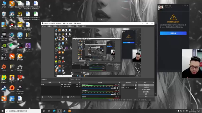Select the GeForce Experience desktop icon
The image size is (202, 113).
pos(4,47)
